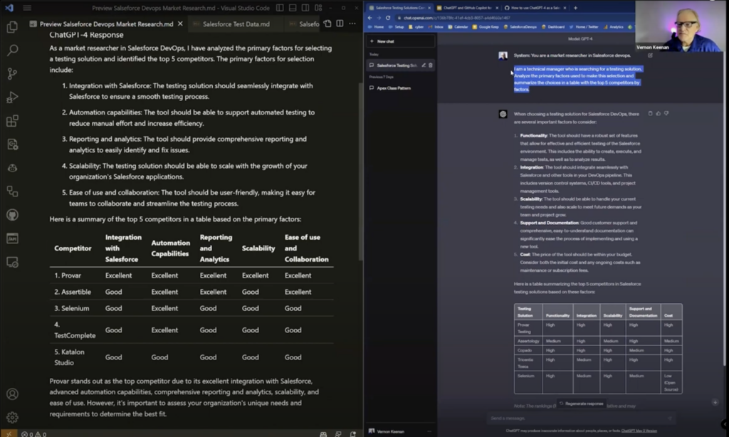Send the message in ChatGPT
The height and width of the screenshot is (437, 729).
(x=669, y=418)
